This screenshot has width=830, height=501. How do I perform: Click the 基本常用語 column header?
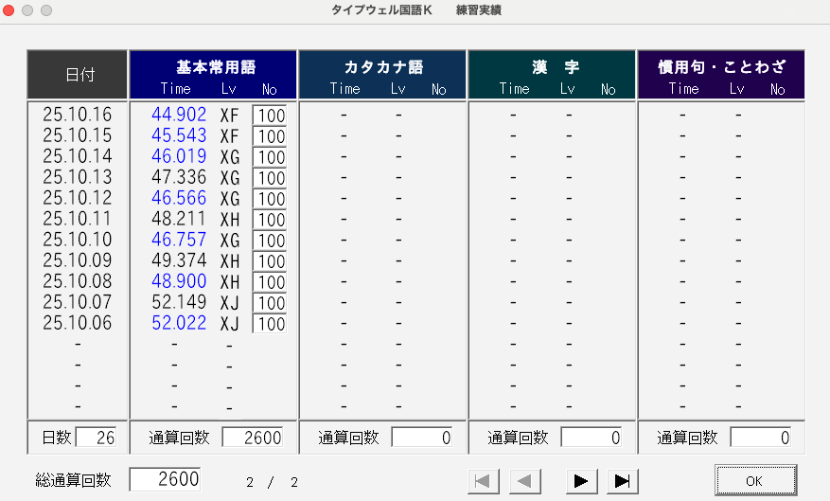click(213, 75)
